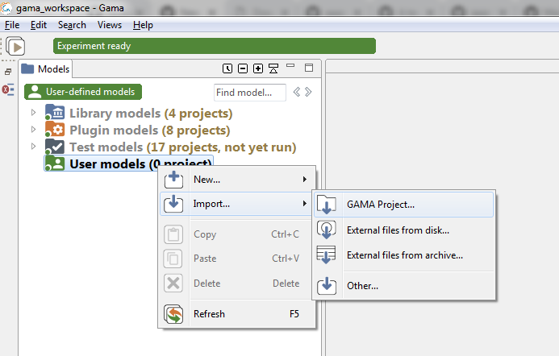Viewport: 559px width, 356px height.
Task: Click the Refresh arrows icon
Action: (173, 314)
